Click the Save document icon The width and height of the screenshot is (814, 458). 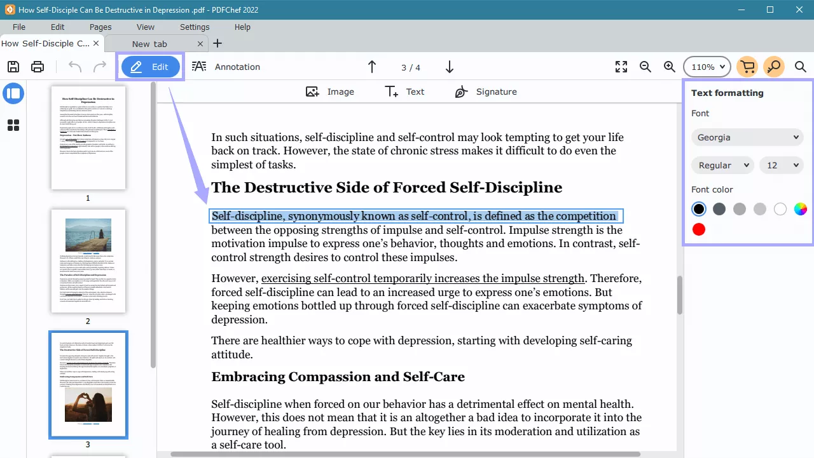pyautogui.click(x=13, y=67)
